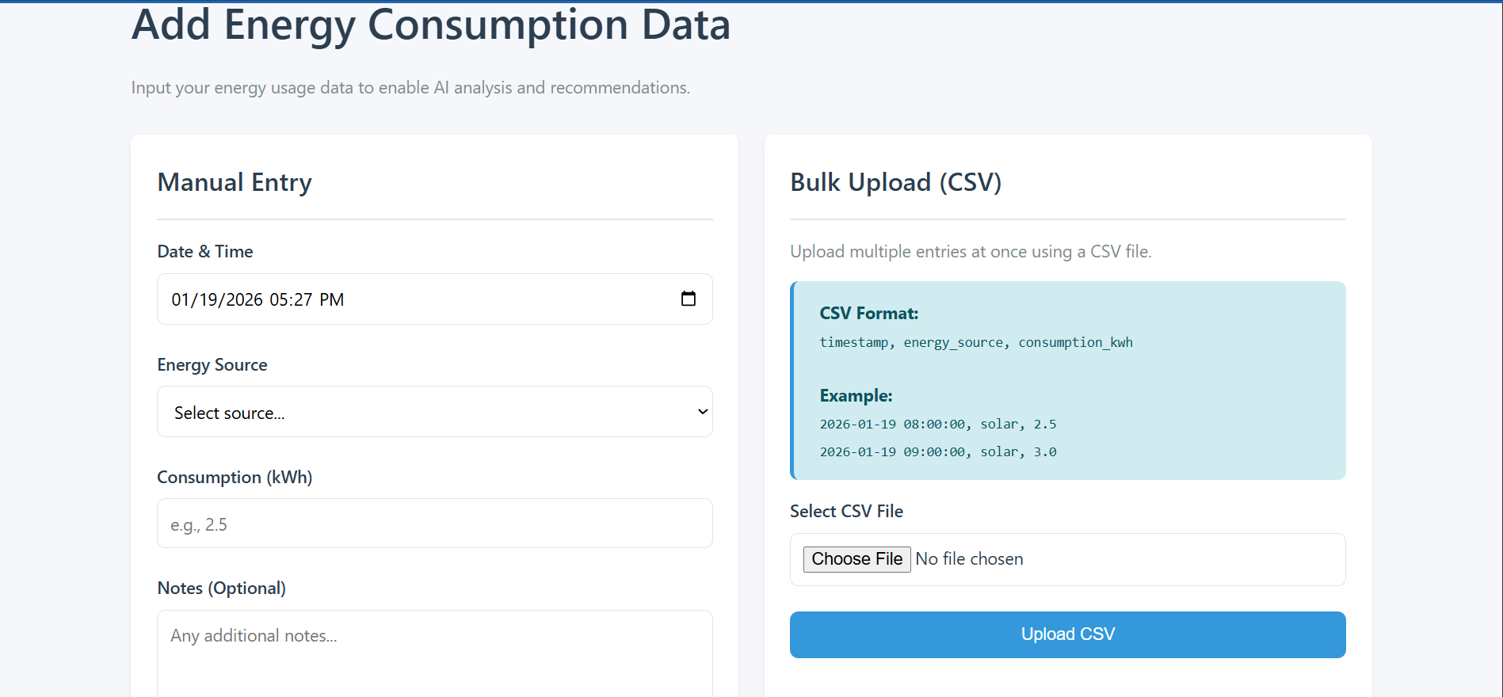This screenshot has width=1503, height=697.
Task: Select the minutes value in time field
Action: click(x=303, y=300)
